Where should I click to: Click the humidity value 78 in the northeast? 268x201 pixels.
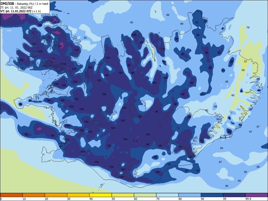(x=248, y=27)
